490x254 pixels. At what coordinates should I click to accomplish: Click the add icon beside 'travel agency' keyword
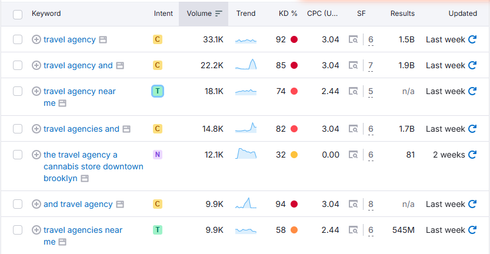point(36,39)
